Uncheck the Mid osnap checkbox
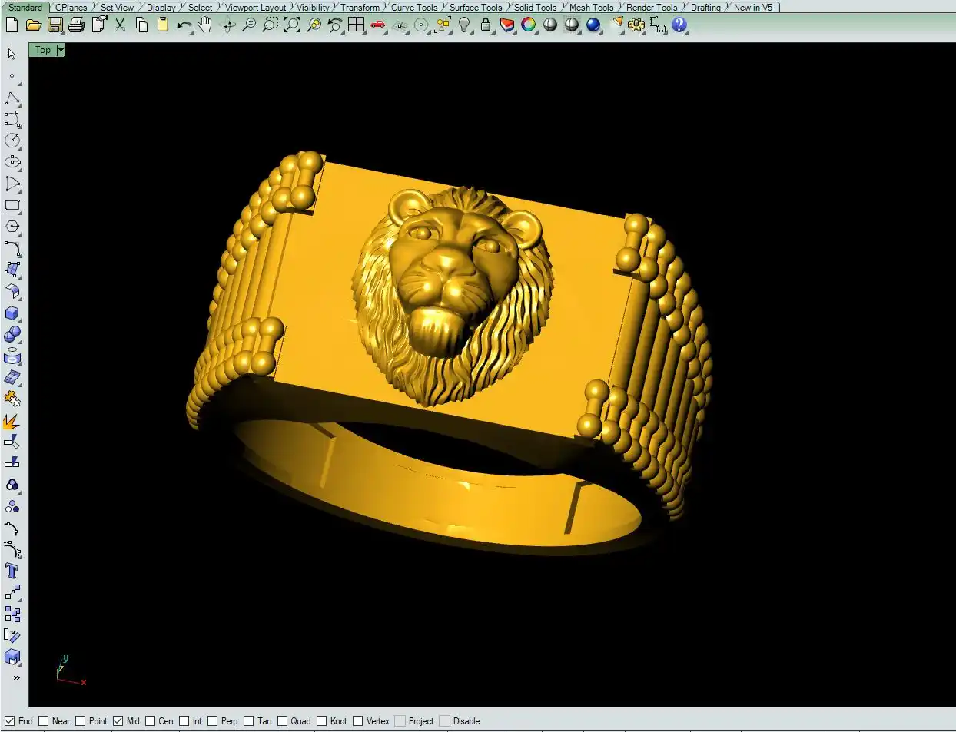The image size is (956, 732). 118,721
